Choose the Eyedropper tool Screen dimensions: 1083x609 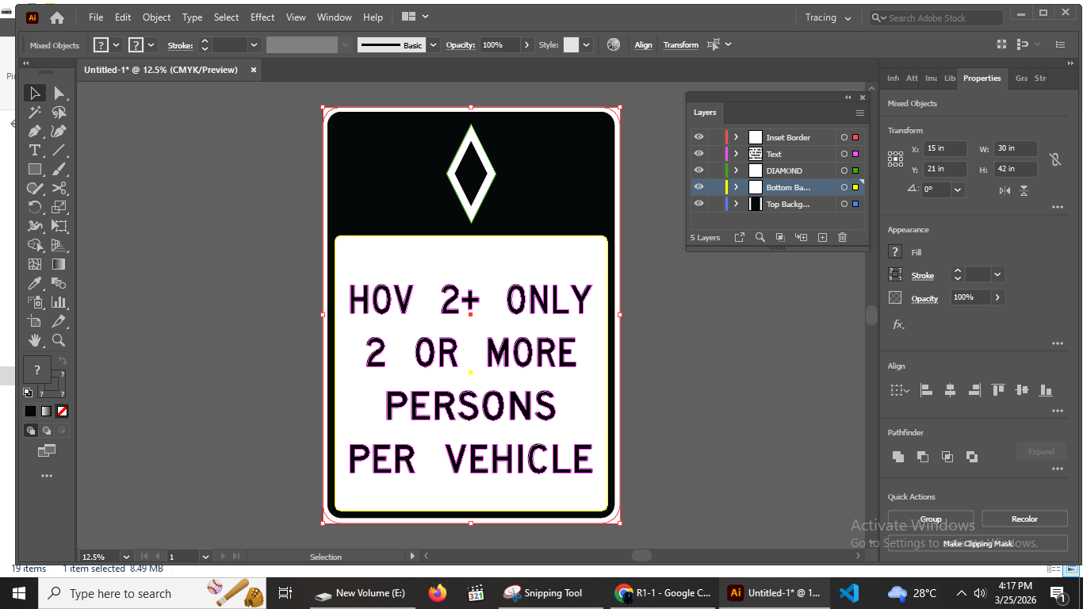(x=35, y=283)
